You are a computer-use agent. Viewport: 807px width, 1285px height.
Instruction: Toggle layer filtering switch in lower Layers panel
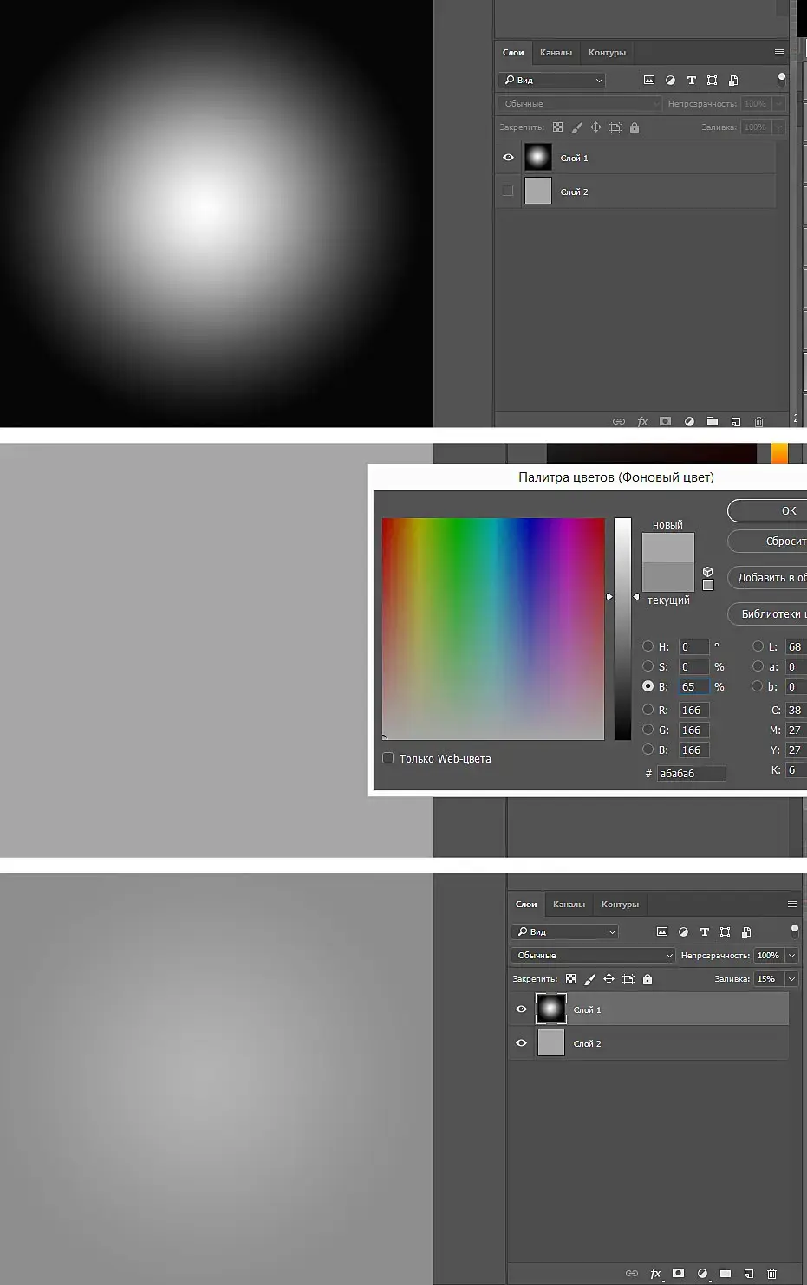795,931
